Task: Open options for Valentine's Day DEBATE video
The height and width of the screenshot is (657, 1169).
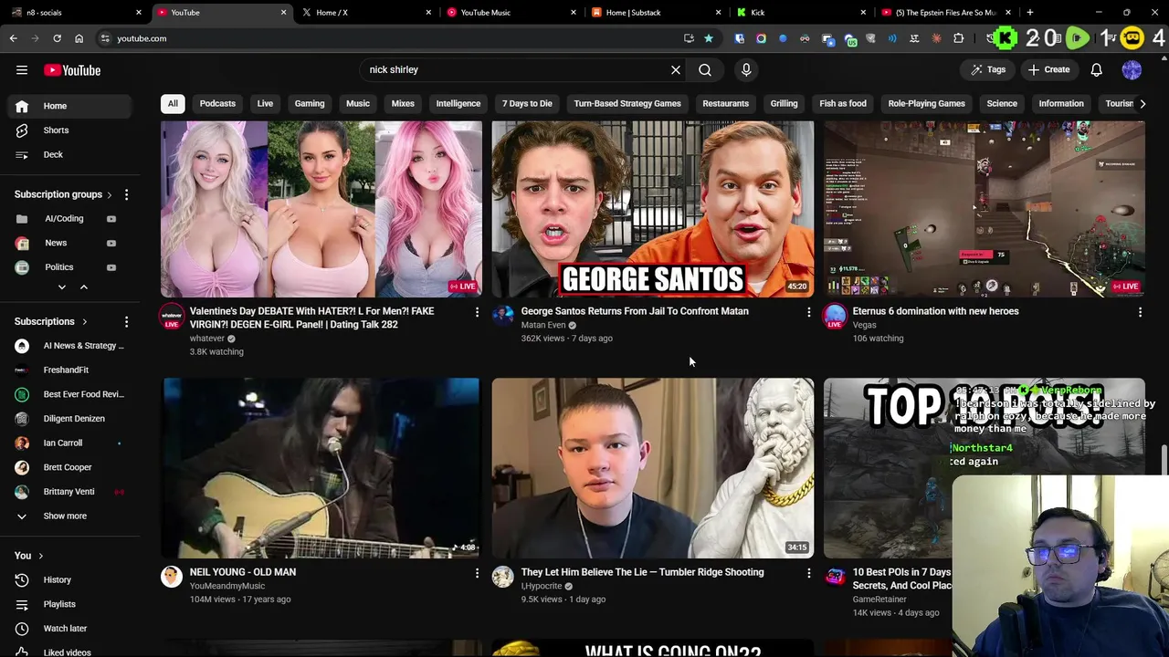Action: pyautogui.click(x=477, y=312)
